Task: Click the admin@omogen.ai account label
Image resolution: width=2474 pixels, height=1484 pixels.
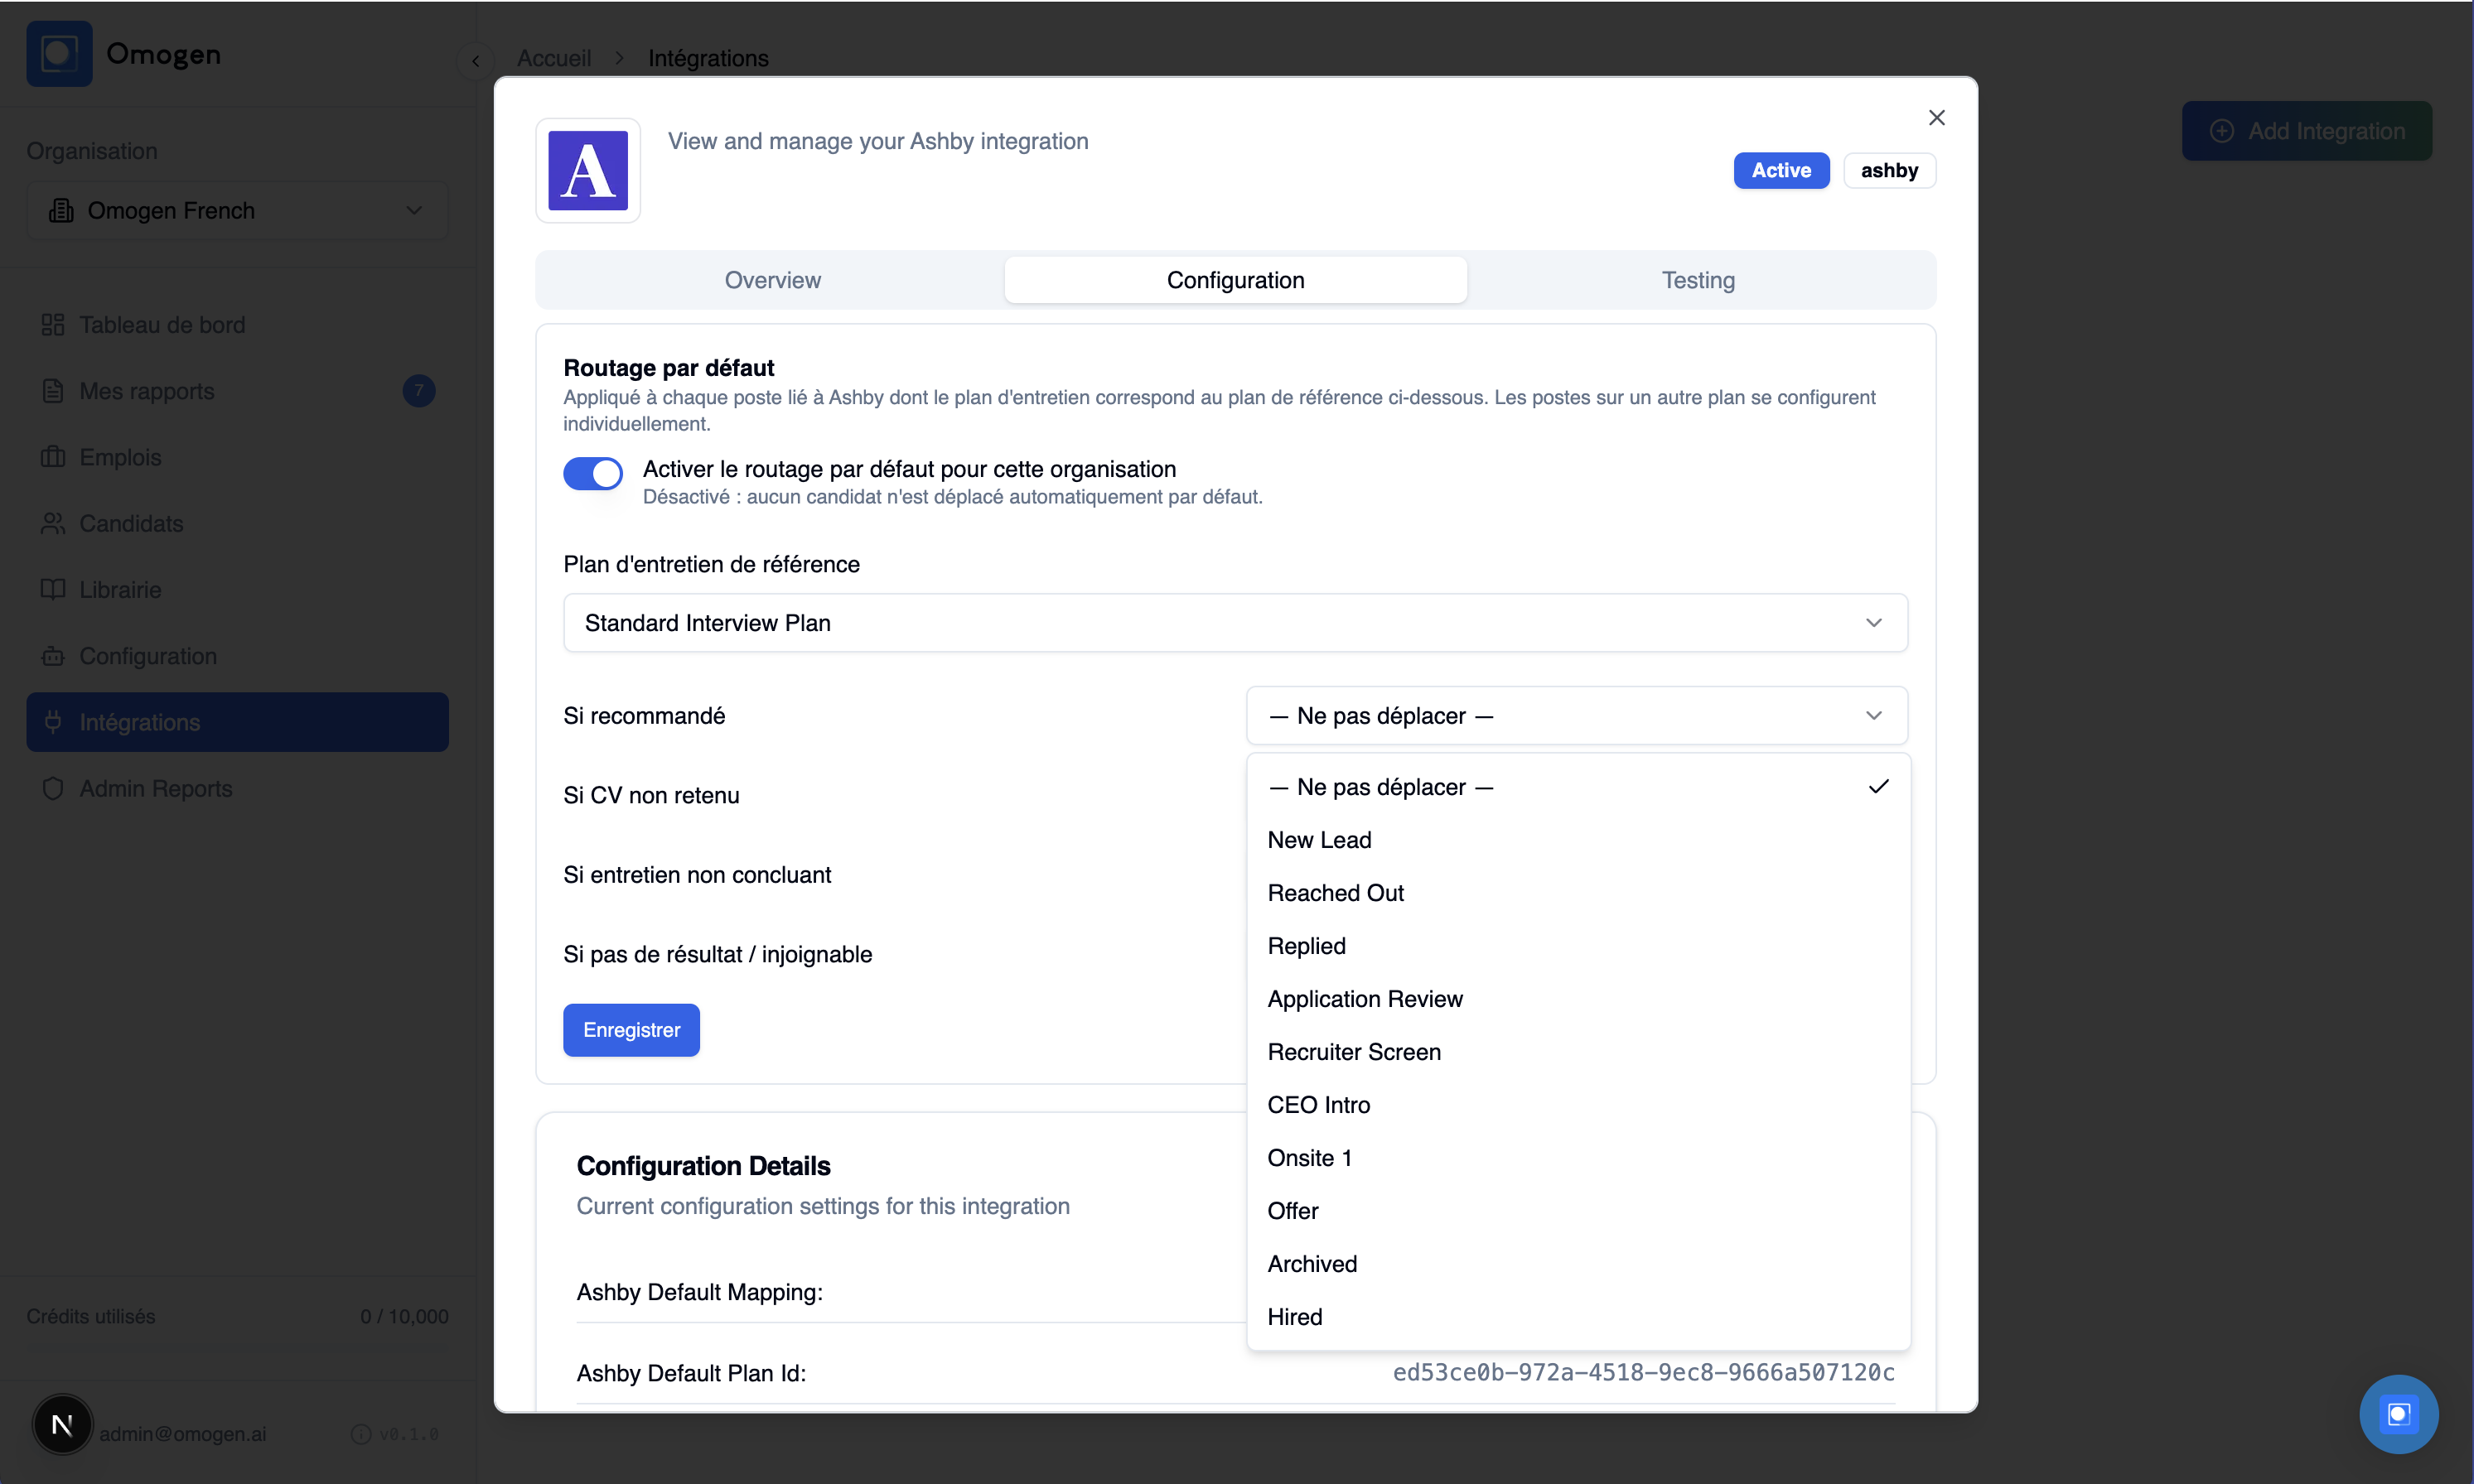Action: click(182, 1434)
